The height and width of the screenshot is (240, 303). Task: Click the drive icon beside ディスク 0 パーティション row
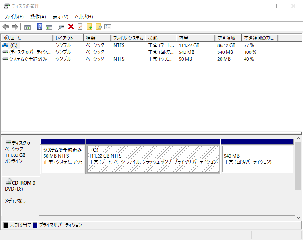5,52
